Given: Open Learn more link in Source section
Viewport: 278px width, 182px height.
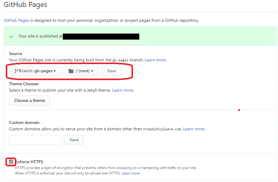Looking at the screenshot, I should pos(155,60).
